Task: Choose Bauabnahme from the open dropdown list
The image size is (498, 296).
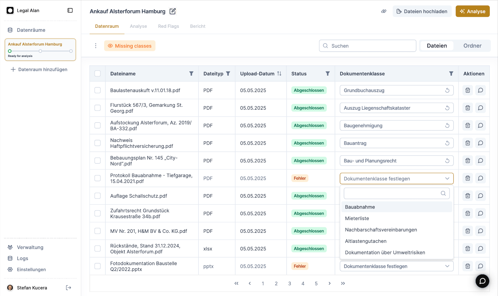Action: coord(360,207)
